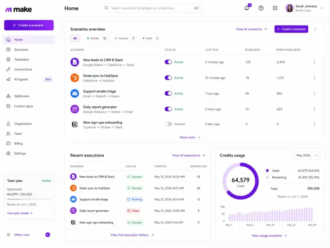Click the What's new sun icon

pyautogui.click(x=8, y=235)
